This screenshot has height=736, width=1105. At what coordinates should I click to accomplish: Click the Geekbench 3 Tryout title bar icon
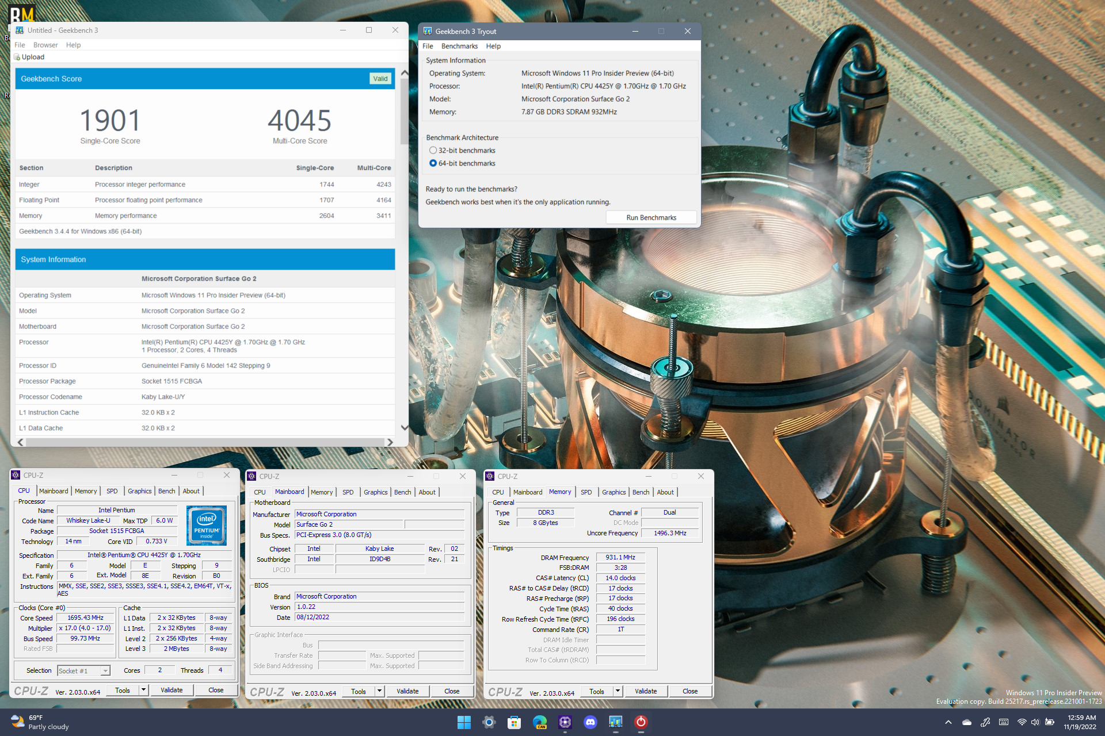pyautogui.click(x=428, y=31)
